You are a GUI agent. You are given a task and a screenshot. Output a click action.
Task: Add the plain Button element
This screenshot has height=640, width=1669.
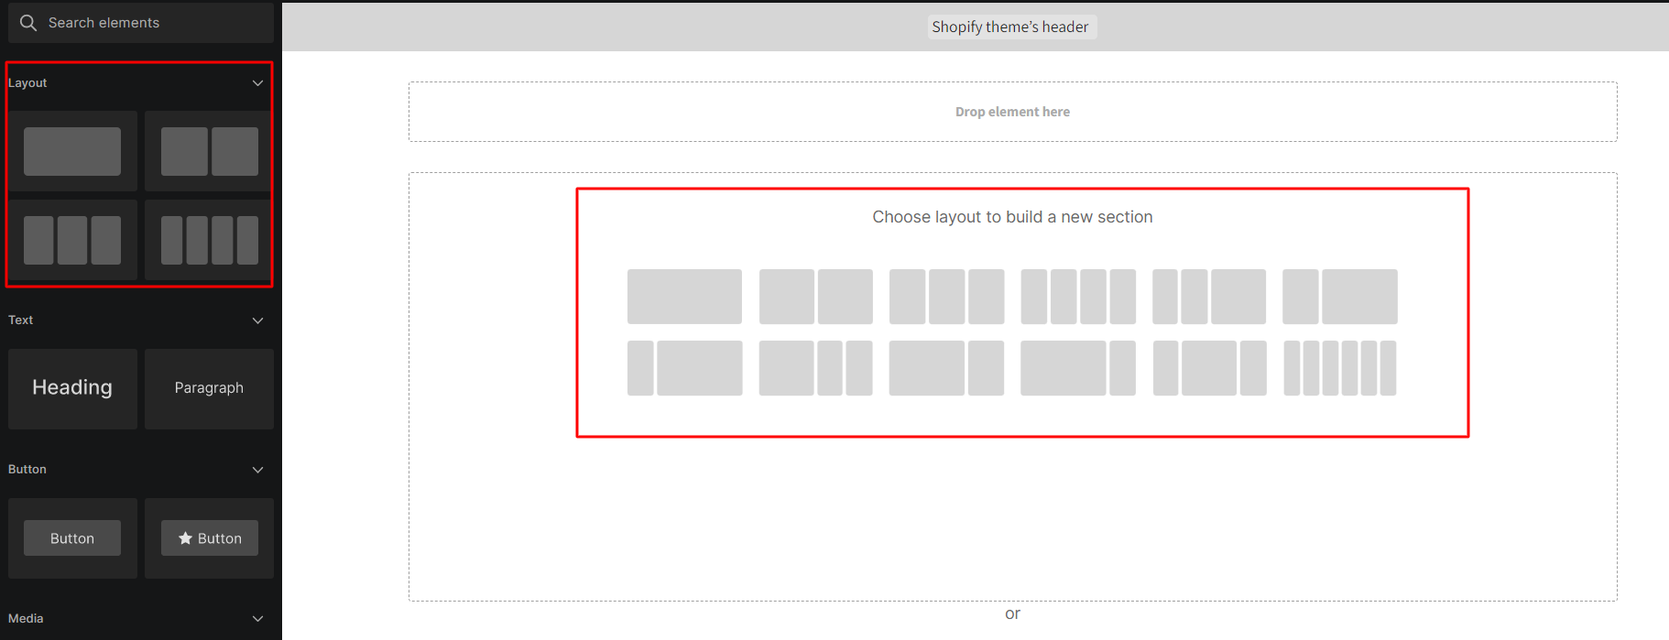click(x=72, y=538)
